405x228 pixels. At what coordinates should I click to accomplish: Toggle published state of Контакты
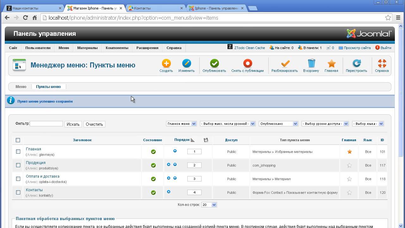(x=153, y=193)
